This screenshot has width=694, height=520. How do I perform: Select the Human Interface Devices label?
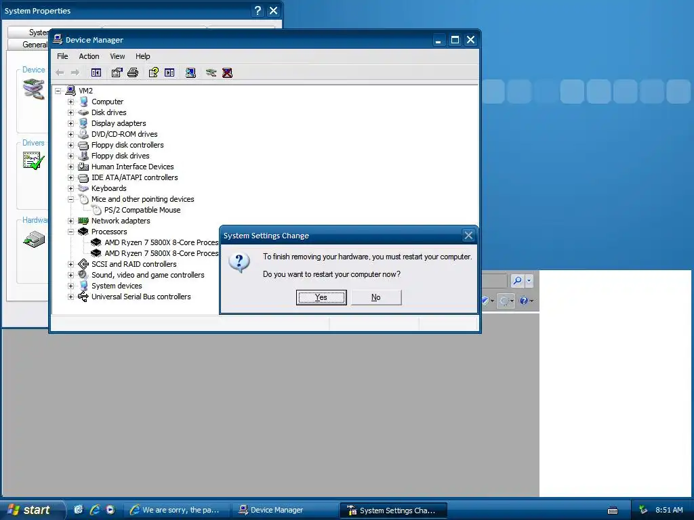pos(132,167)
